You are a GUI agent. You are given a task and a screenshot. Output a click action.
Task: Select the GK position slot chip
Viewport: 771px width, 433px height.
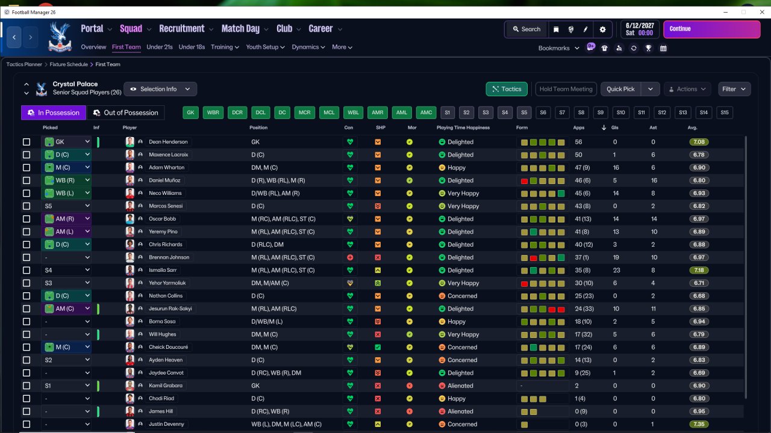(191, 112)
